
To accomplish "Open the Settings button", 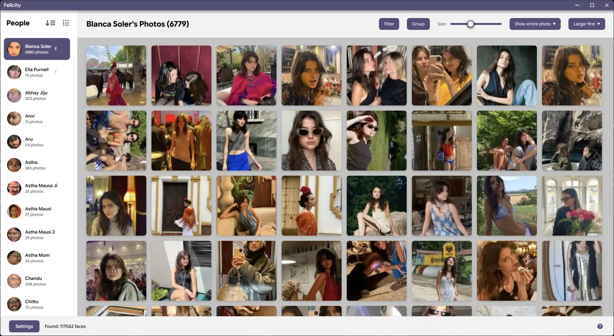I will (x=24, y=326).
